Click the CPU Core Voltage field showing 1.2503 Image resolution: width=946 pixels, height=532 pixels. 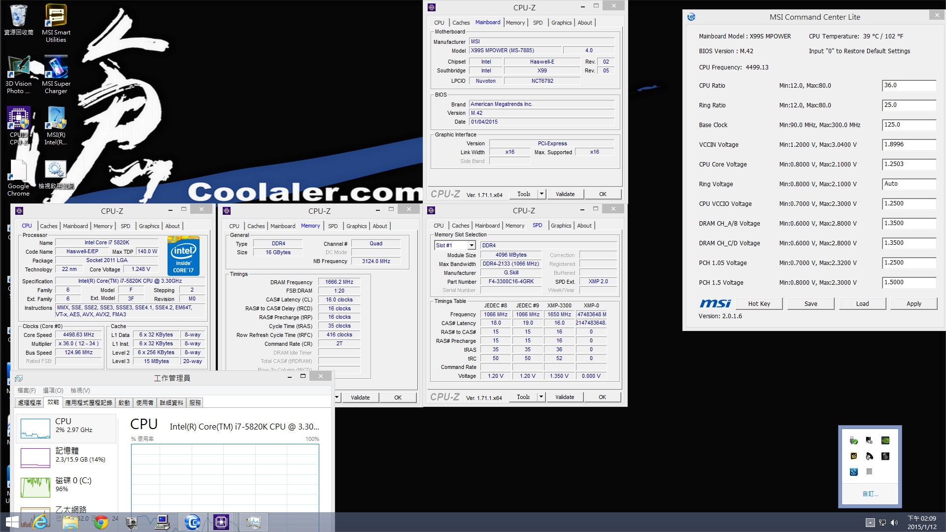[x=909, y=164]
